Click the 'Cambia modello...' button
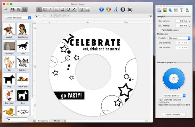This screenshot has height=127, width=195. click(x=174, y=115)
